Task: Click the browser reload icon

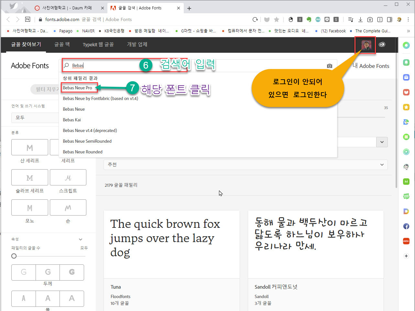Action: [255, 19]
